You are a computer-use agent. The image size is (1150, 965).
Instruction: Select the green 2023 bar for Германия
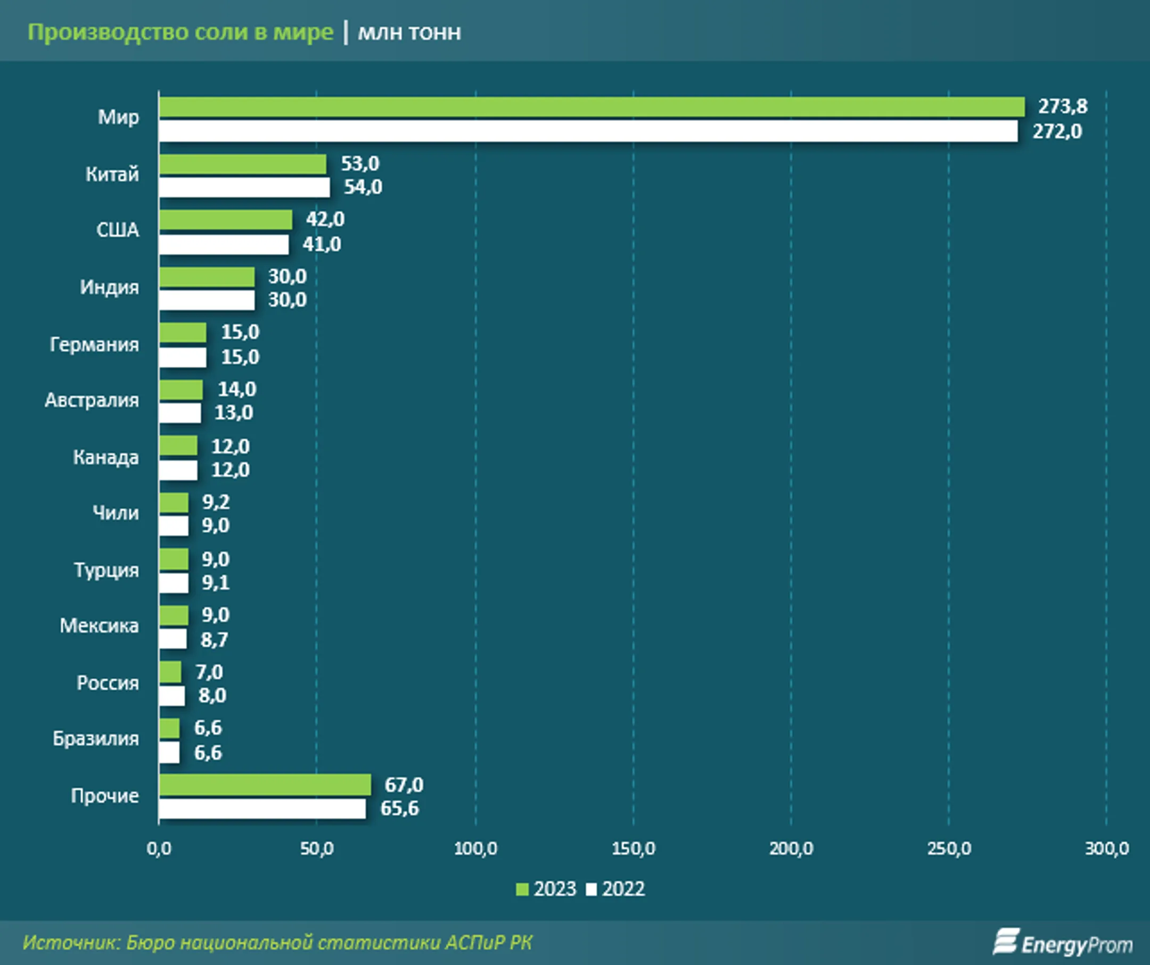[x=183, y=332]
